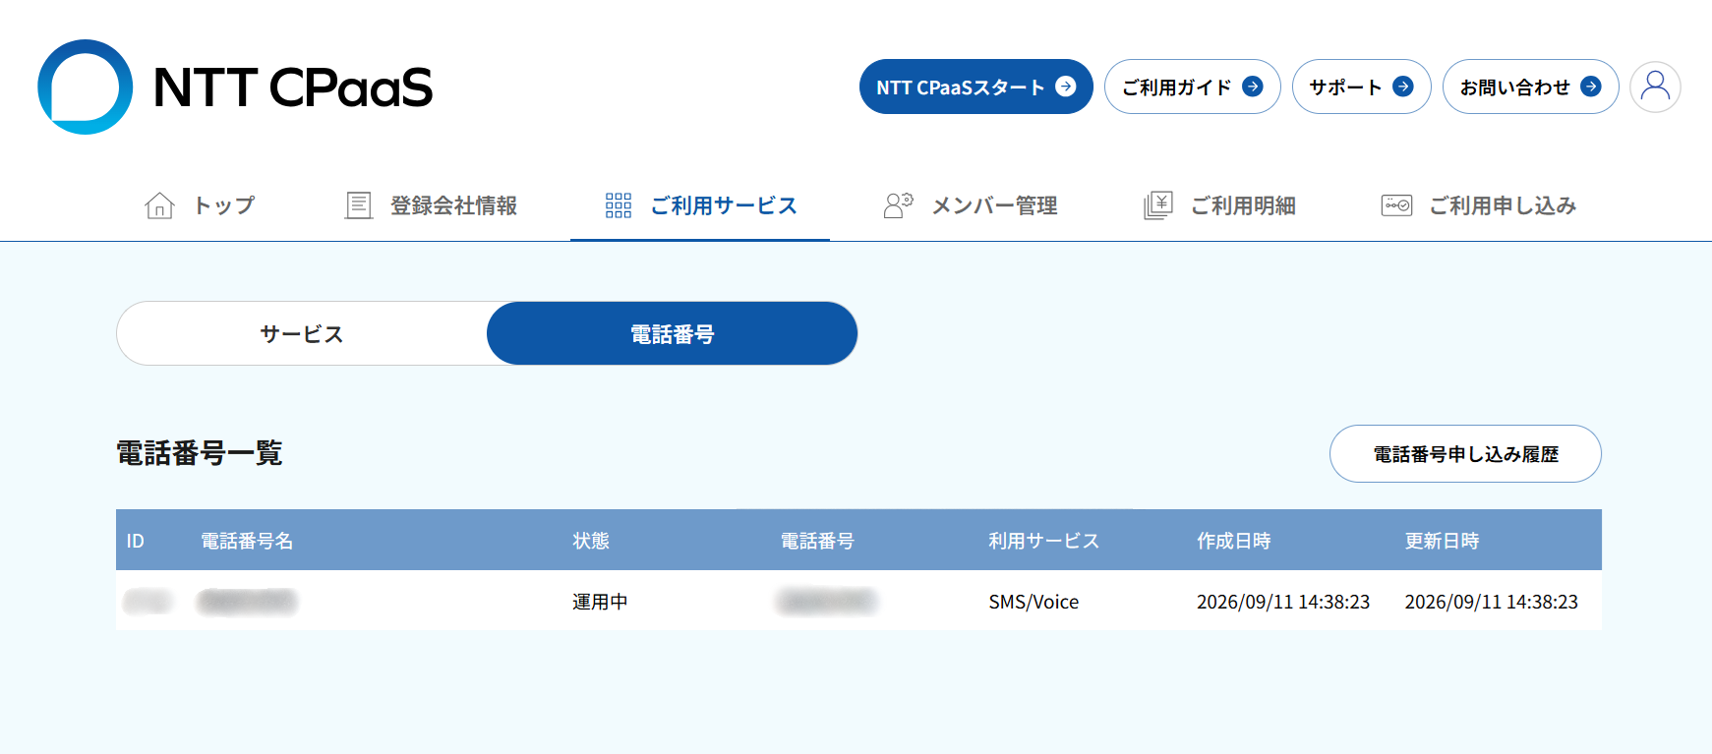Click the サポート button
The width and height of the screenshot is (1712, 754).
(x=1362, y=87)
